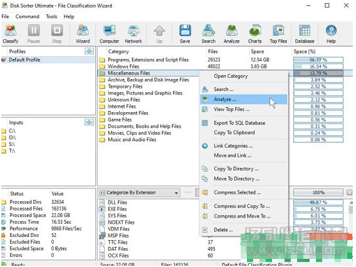This screenshot has height=267, width=356.
Task: Click the C:\ input folder icon
Action: pyautogui.click(x=3, y=131)
